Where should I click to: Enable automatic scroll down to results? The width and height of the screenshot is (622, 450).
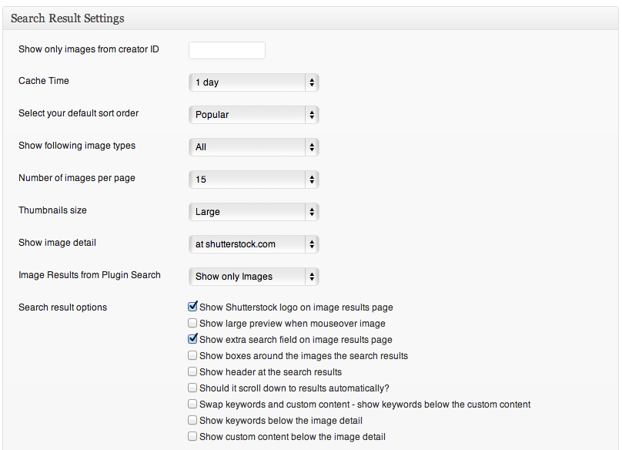[192, 388]
